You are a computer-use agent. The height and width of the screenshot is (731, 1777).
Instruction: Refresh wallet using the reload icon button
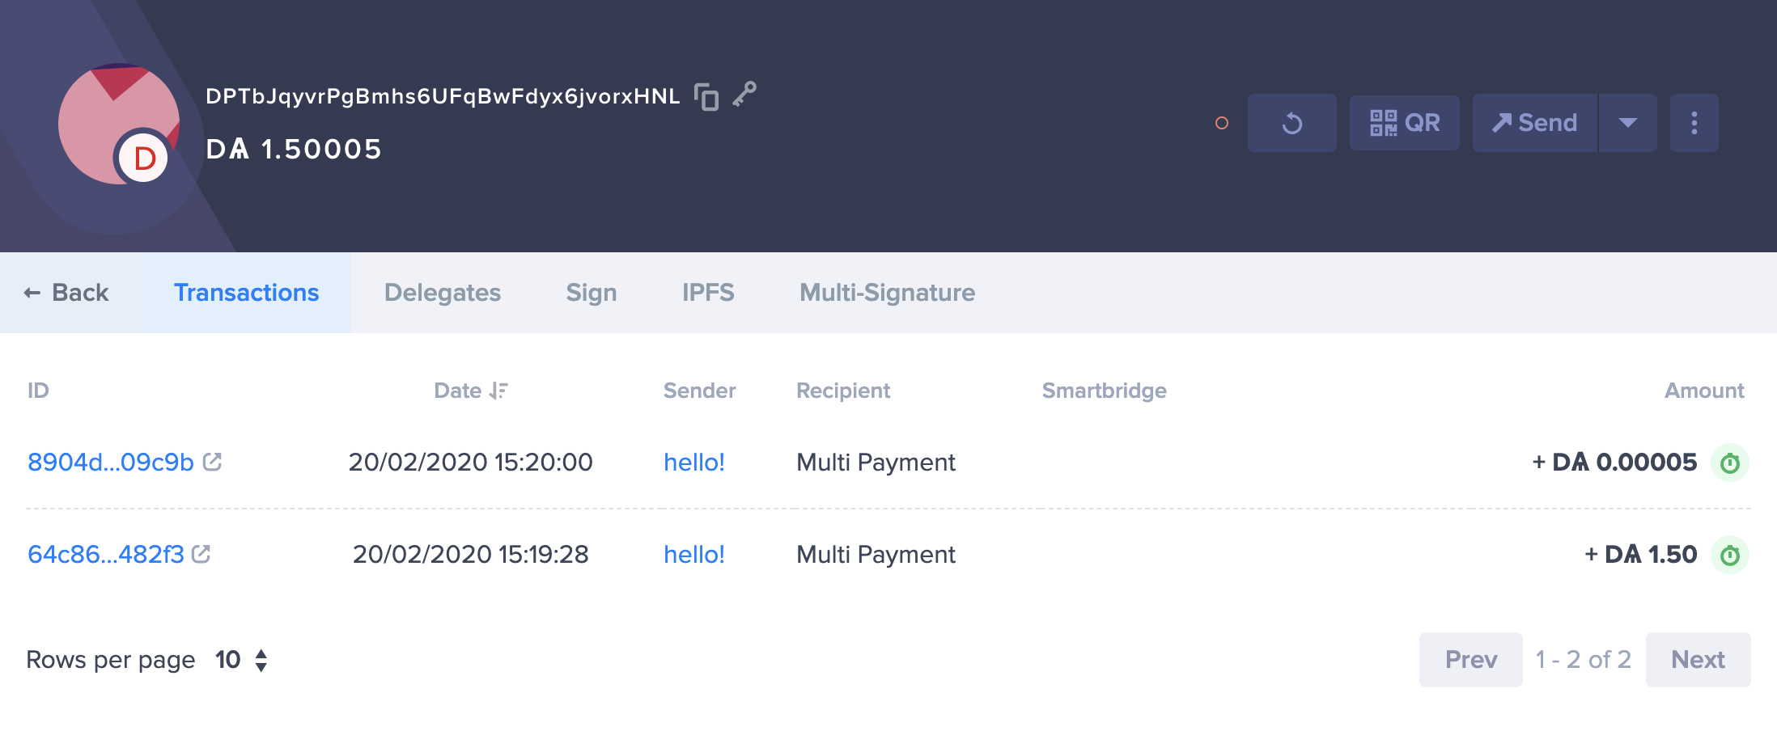[x=1292, y=123]
